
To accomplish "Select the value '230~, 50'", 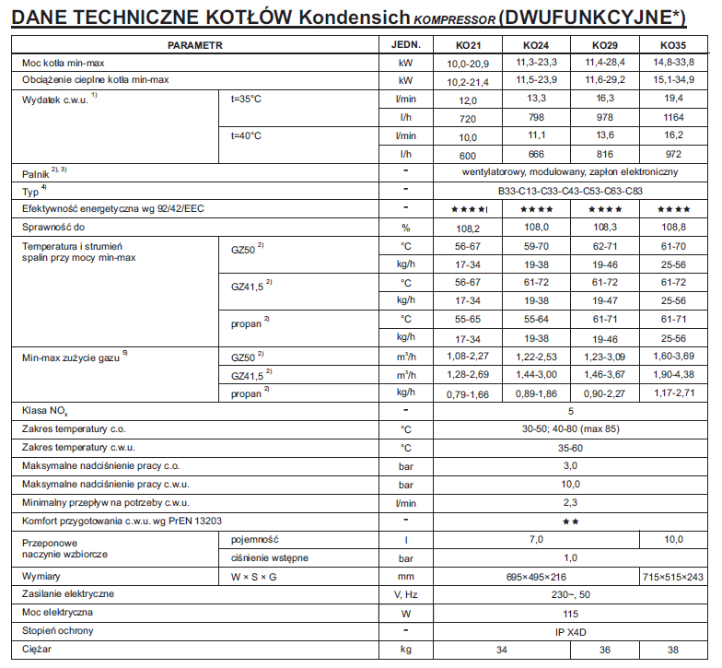I will (571, 595).
